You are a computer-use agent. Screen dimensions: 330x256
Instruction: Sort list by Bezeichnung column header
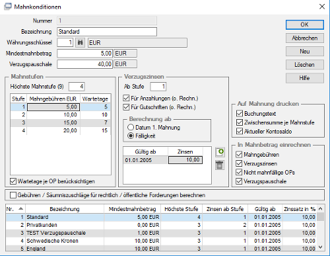[x=65, y=209]
